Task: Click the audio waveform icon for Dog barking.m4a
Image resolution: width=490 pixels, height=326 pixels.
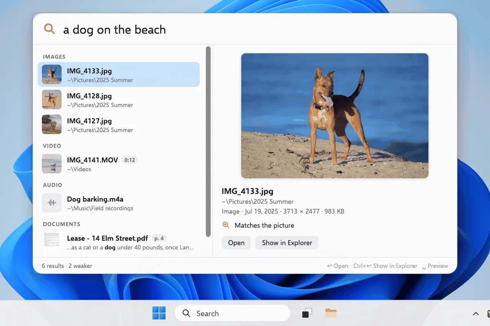Action: 52,203
